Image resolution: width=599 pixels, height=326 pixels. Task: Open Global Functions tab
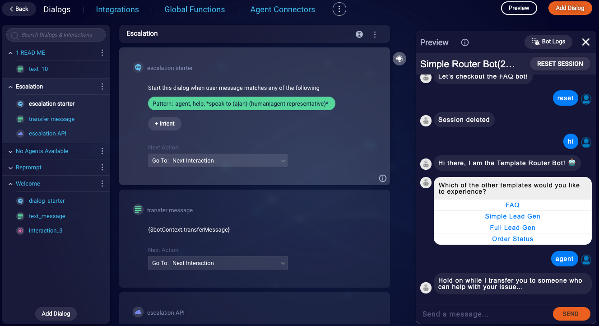click(x=195, y=9)
